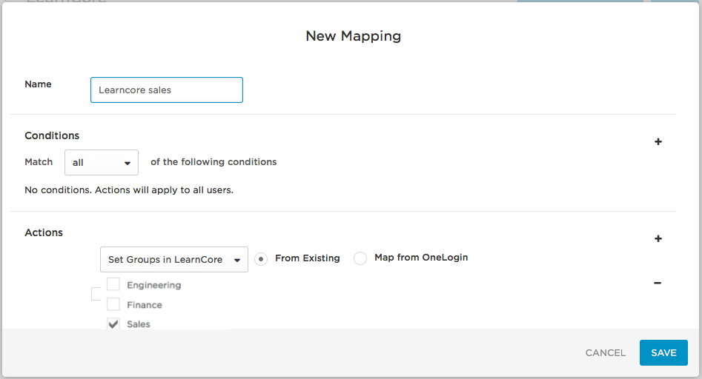Image resolution: width=702 pixels, height=379 pixels.
Task: Choose the Map from OneLogin radio option
Action: point(360,258)
